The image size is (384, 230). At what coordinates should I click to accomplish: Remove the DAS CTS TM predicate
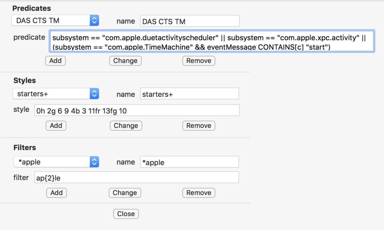click(x=199, y=61)
